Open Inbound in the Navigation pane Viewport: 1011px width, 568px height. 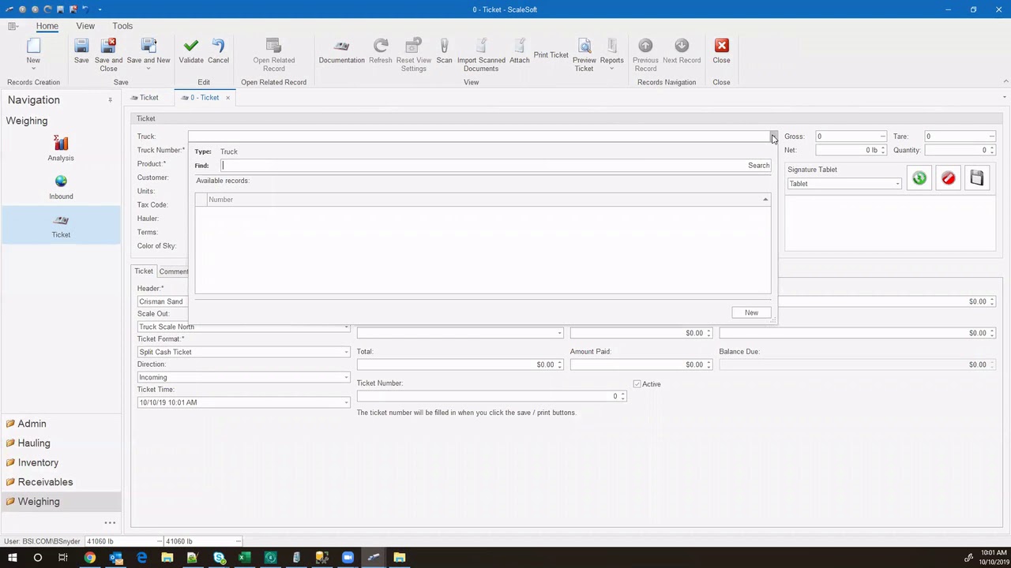point(61,187)
